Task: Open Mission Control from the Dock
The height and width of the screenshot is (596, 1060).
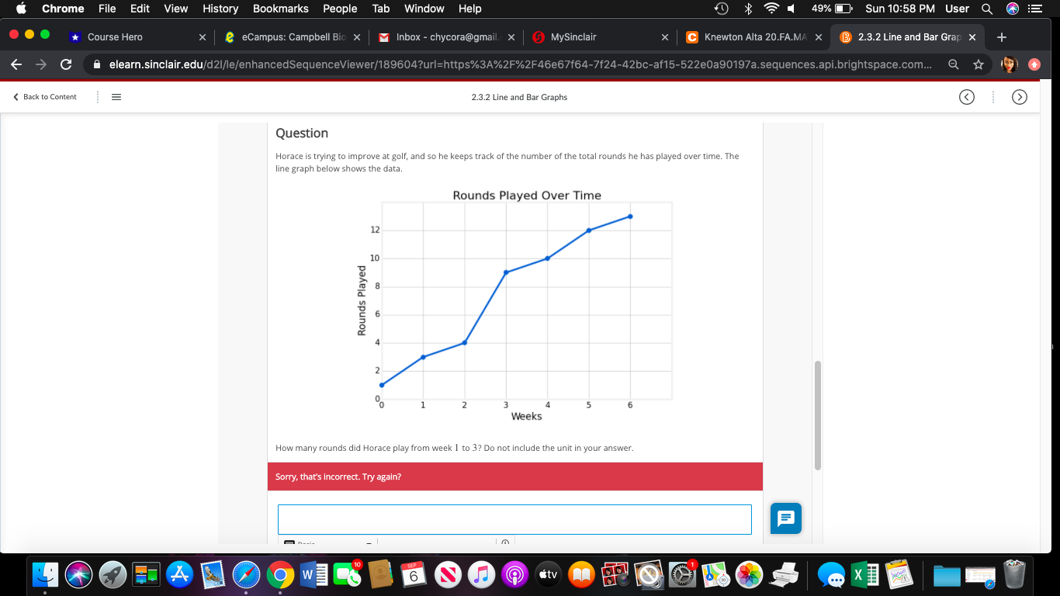Action: [x=146, y=574]
